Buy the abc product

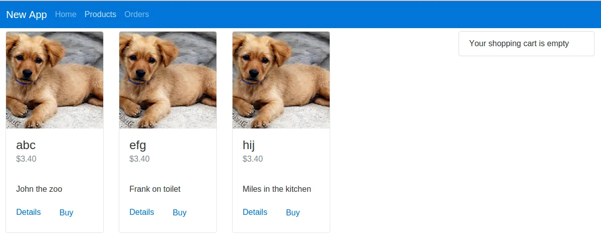coord(66,212)
